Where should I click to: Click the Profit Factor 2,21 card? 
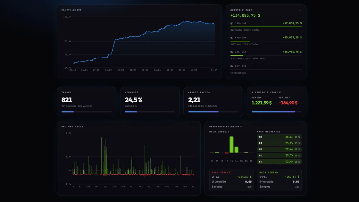(x=213, y=102)
